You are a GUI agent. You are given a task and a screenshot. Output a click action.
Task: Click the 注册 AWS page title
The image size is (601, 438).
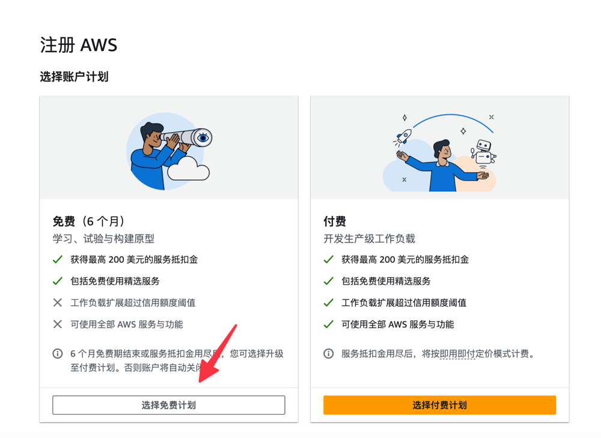point(79,45)
